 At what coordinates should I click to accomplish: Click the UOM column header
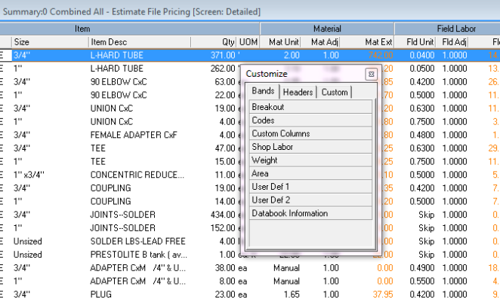(x=248, y=42)
